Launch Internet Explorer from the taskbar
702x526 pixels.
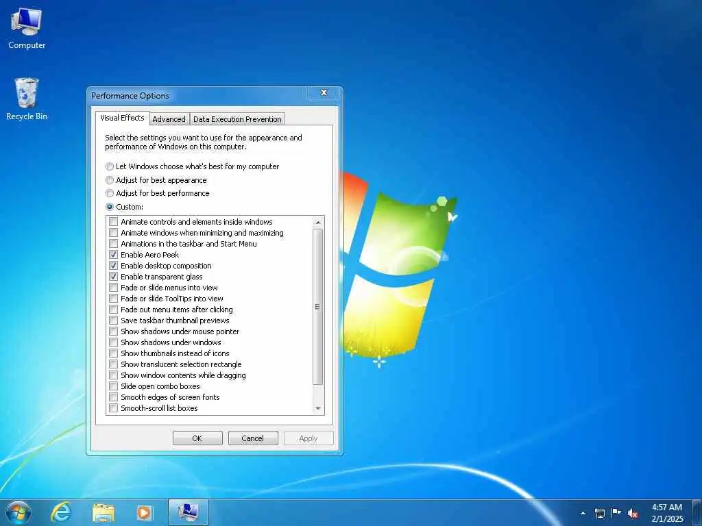(x=61, y=512)
